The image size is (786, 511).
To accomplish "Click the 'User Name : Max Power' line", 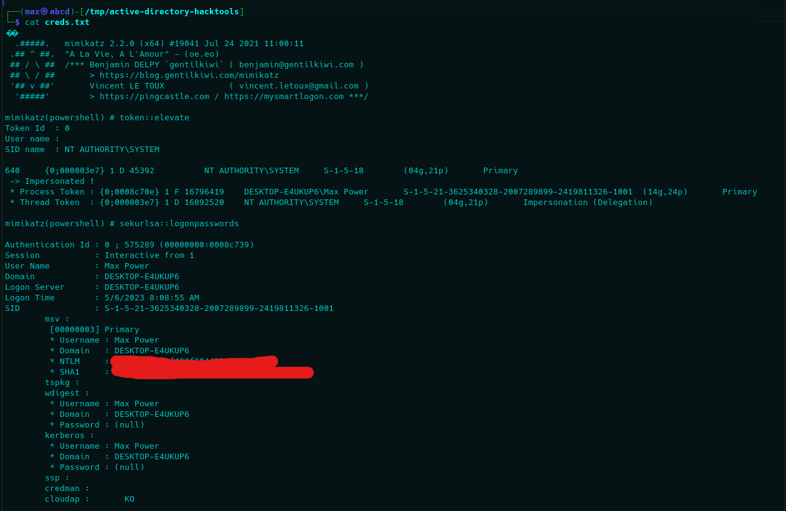I will click(77, 266).
